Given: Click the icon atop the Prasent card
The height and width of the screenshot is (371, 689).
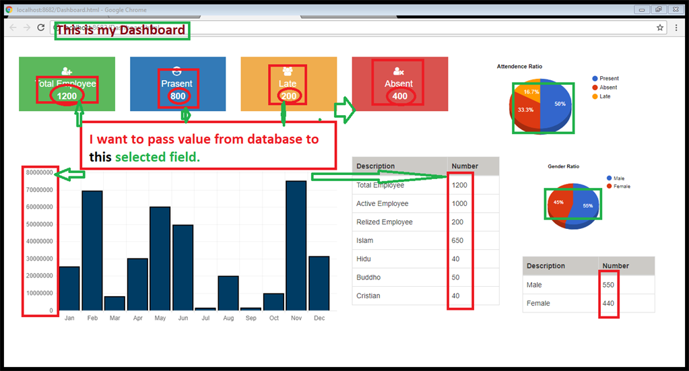Looking at the screenshot, I should click(x=176, y=71).
